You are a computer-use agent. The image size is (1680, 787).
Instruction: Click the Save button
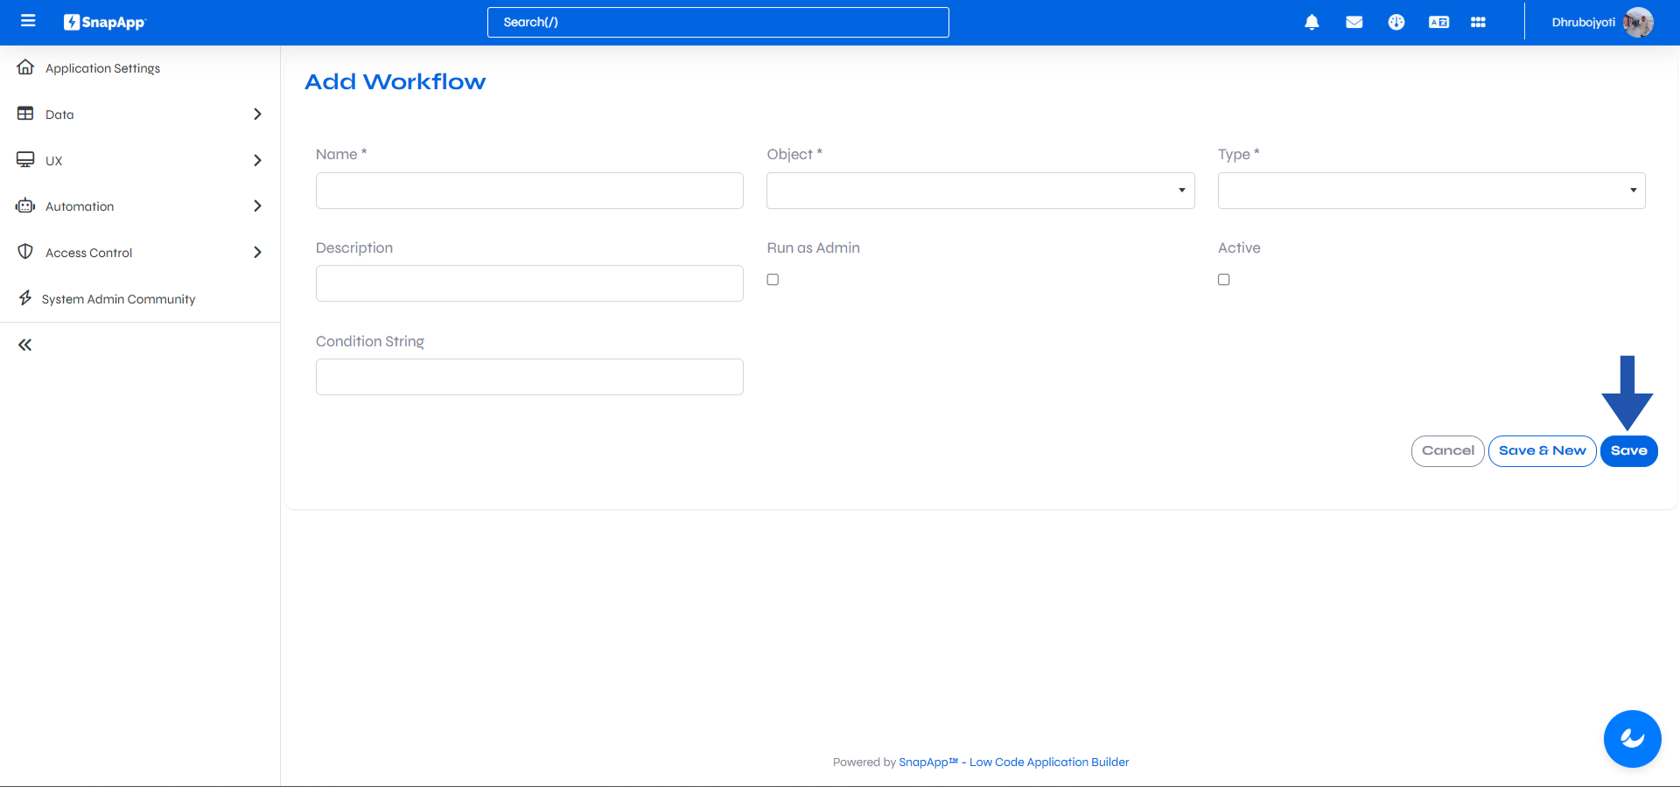[x=1628, y=450]
